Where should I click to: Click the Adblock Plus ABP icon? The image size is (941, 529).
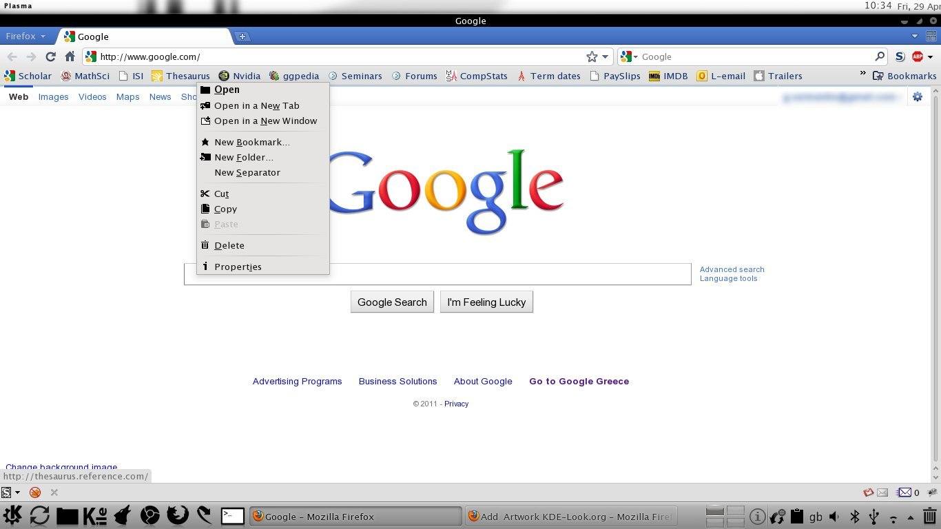point(917,56)
